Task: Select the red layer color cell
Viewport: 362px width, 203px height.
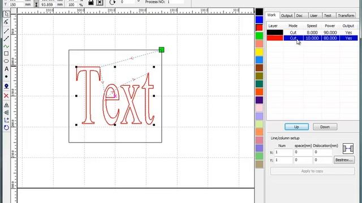Action: click(275, 38)
